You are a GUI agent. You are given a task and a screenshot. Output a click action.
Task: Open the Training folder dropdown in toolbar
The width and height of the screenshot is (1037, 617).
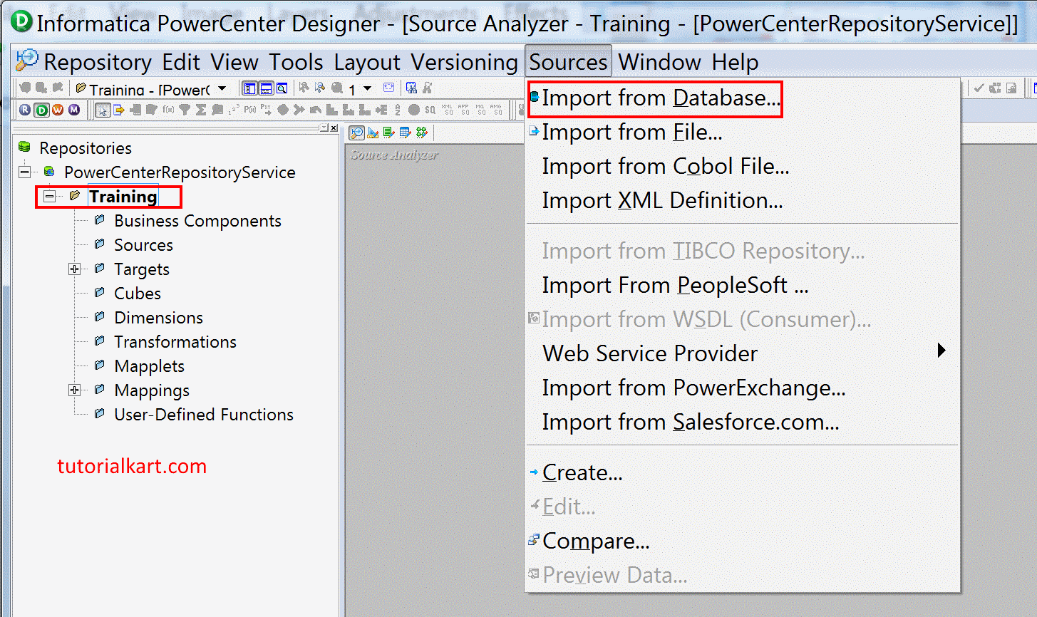coord(222,88)
